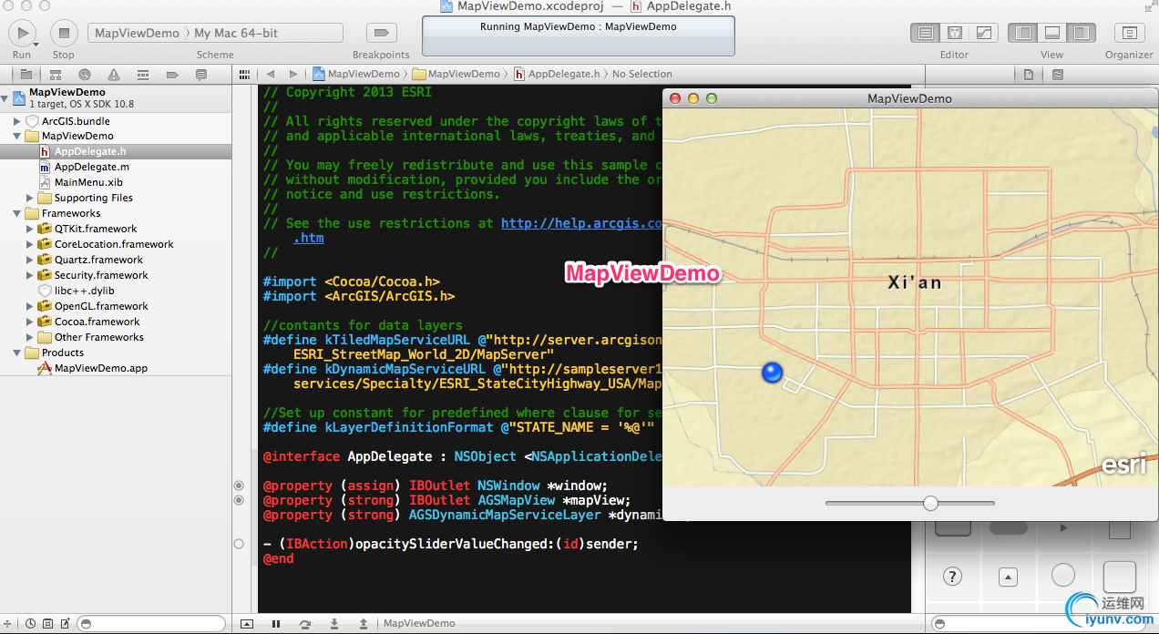Pause program execution in debug bar

click(276, 624)
